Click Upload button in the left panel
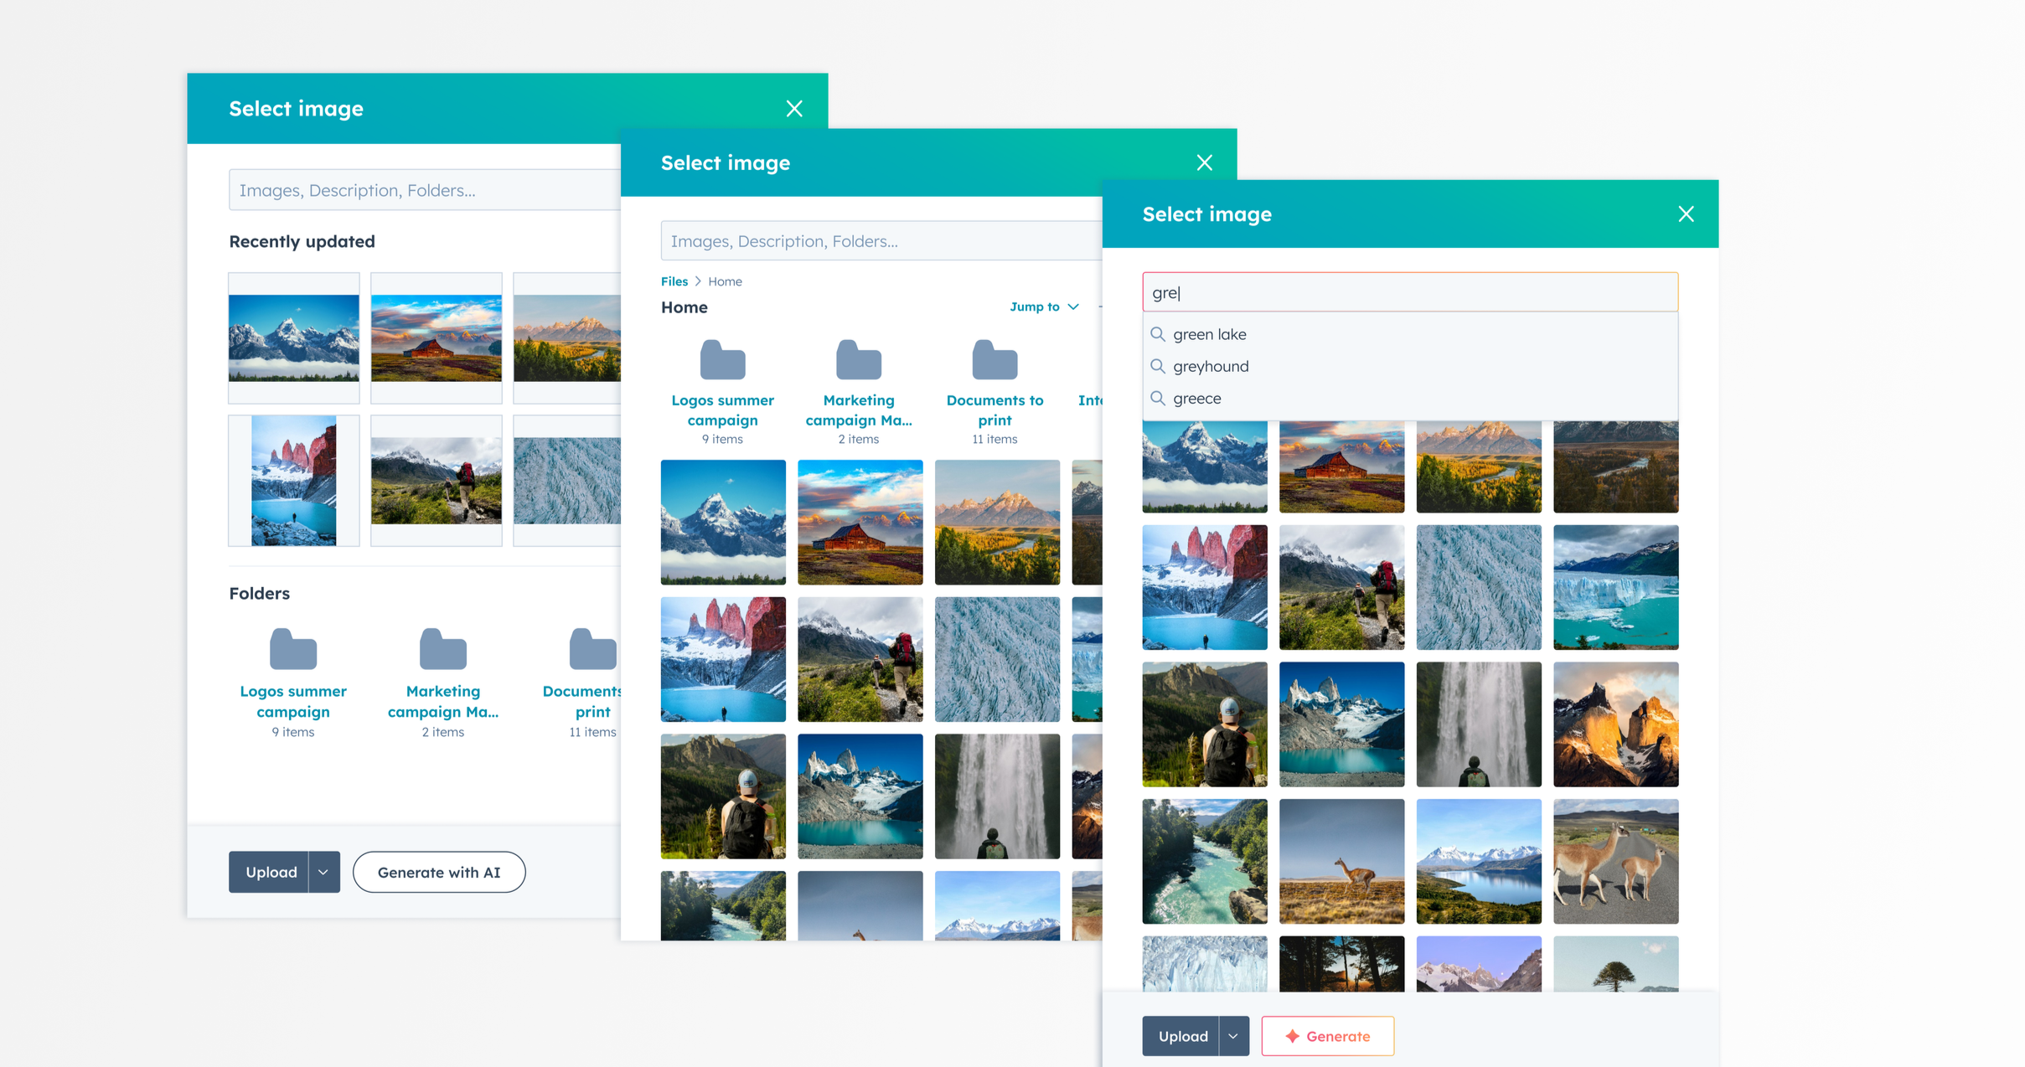 271,872
